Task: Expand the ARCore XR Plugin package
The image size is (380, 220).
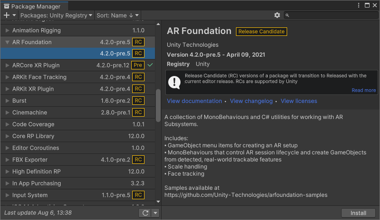Action: pyautogui.click(x=7, y=66)
